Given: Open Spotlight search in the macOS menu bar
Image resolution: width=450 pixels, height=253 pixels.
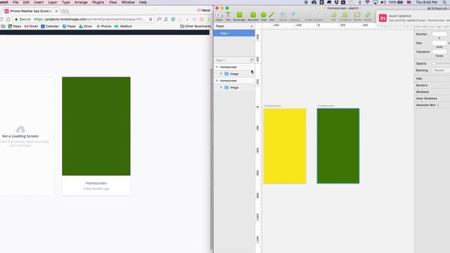Looking at the screenshot, I should coord(444,2).
